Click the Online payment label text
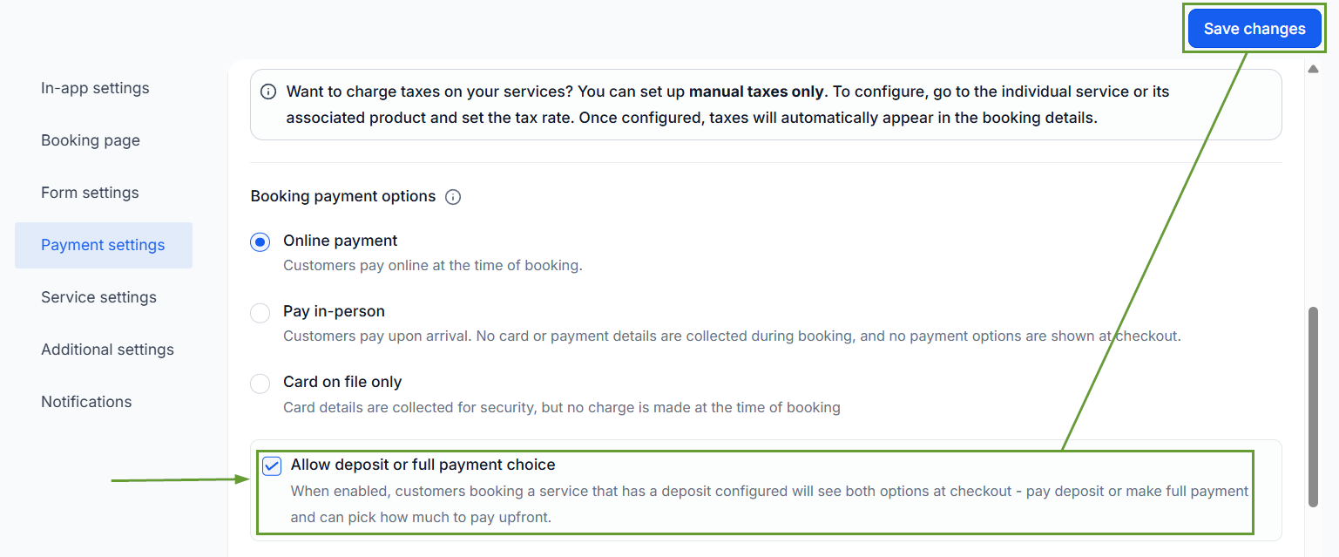Image resolution: width=1339 pixels, height=557 pixels. pos(341,241)
